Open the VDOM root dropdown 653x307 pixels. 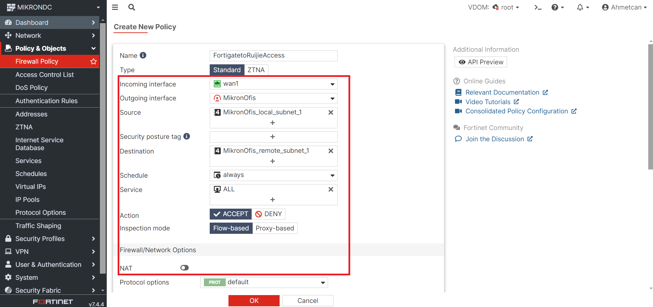click(506, 7)
